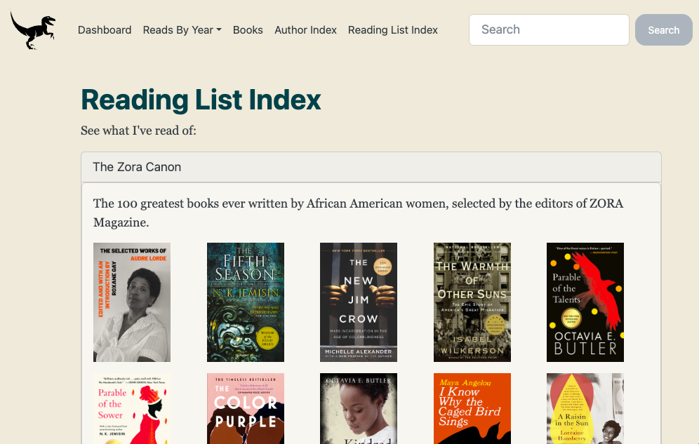Click the Search button
The image size is (699, 444).
(663, 30)
